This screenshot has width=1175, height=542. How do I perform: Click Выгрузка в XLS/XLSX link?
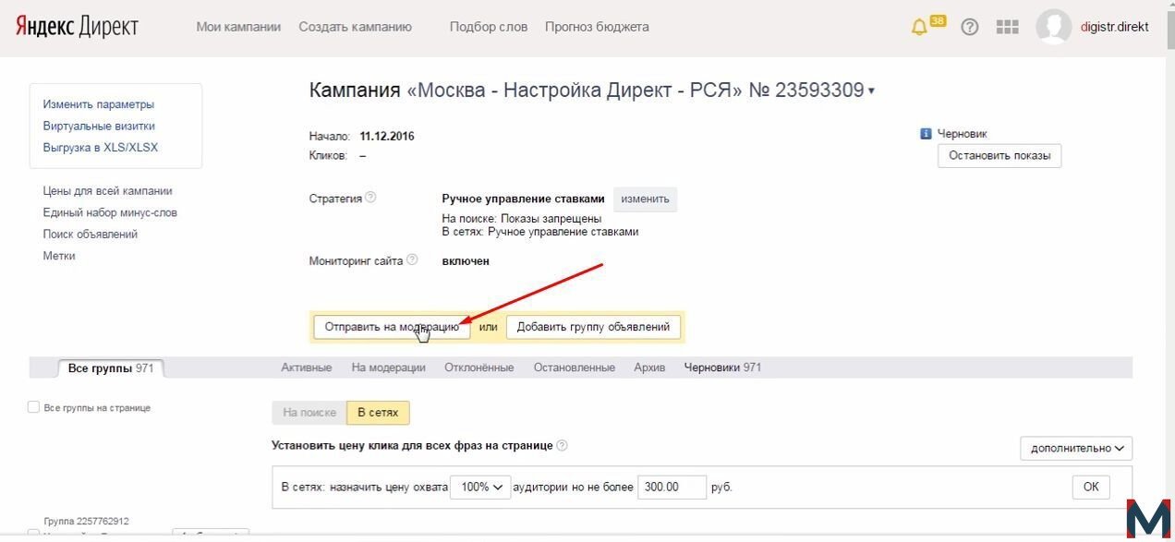click(101, 148)
